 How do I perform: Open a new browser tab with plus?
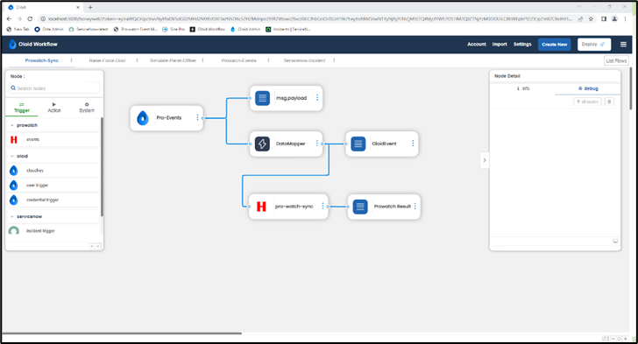[x=90, y=7]
